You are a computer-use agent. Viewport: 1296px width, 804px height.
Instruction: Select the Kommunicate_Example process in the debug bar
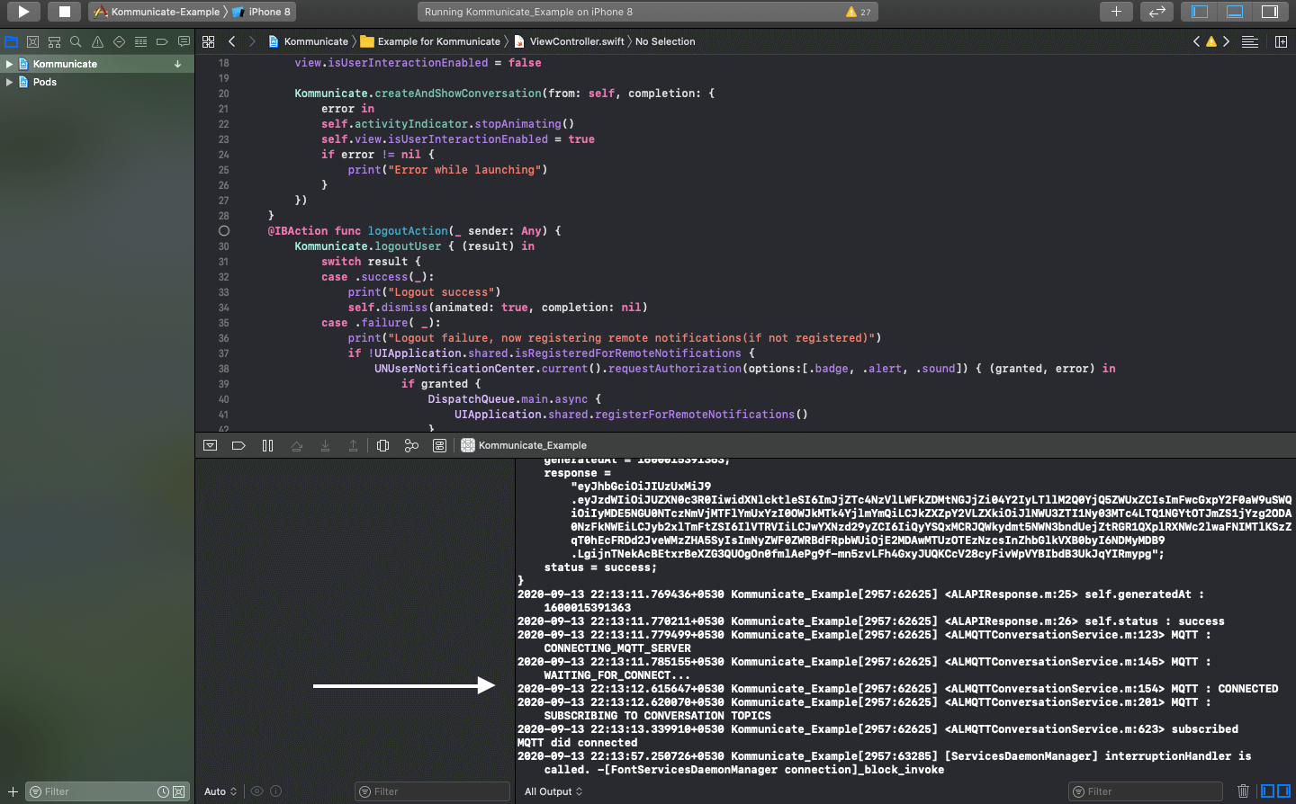(x=524, y=445)
